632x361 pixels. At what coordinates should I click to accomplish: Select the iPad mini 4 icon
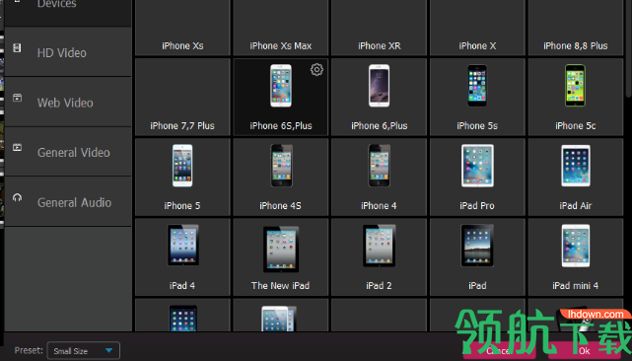[x=576, y=246]
